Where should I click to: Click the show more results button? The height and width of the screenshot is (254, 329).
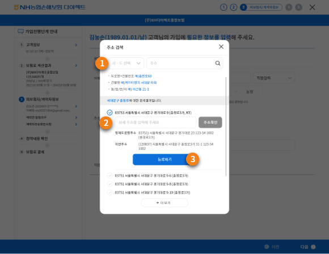[x=164, y=203]
